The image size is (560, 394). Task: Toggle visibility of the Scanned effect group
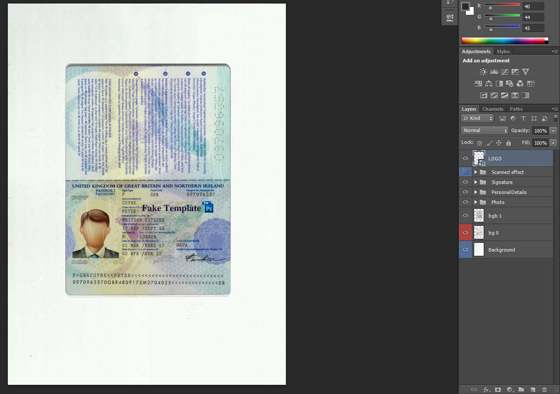click(x=465, y=172)
